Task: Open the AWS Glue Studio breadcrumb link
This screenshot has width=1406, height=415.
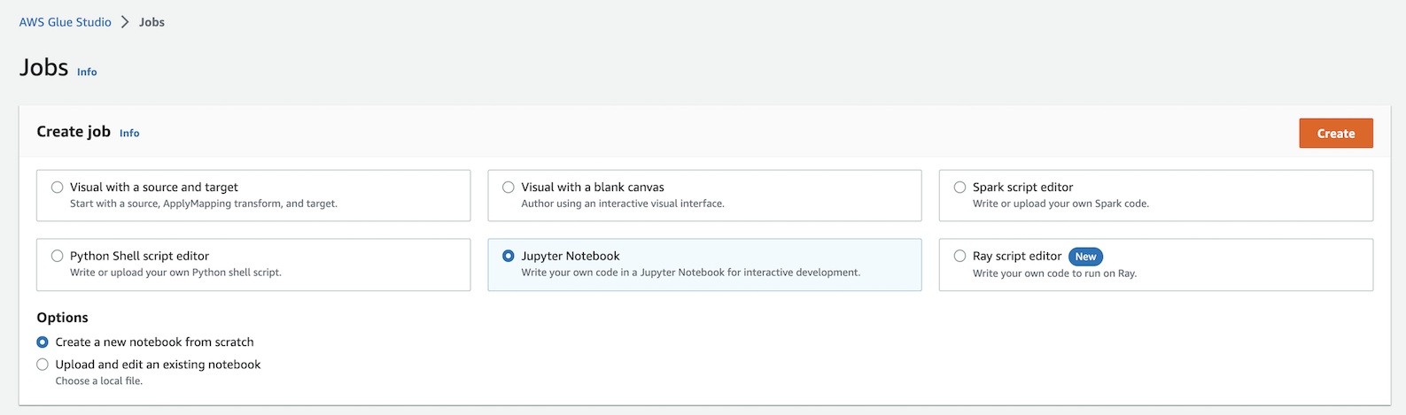Action: click(x=66, y=22)
